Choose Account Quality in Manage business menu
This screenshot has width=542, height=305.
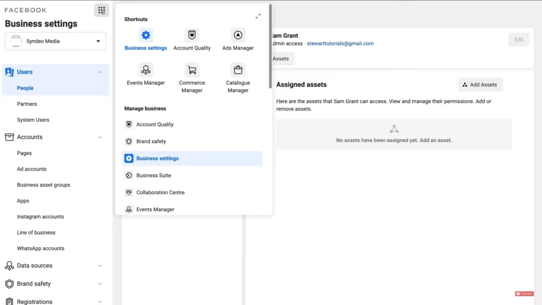click(x=192, y=124)
